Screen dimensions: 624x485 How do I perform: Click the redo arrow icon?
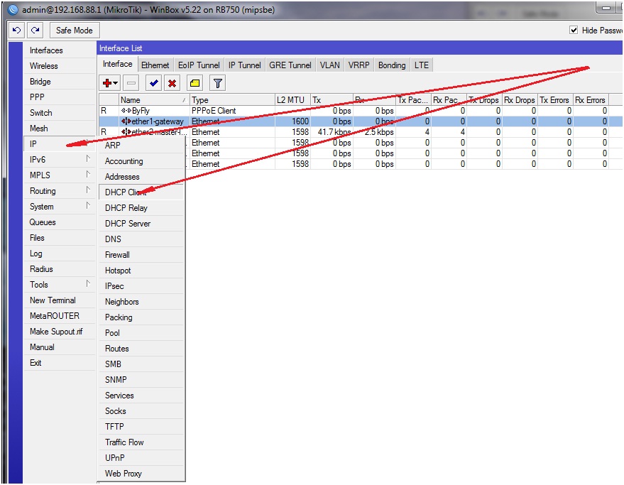point(35,31)
